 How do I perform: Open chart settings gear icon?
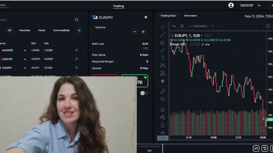click(268, 26)
